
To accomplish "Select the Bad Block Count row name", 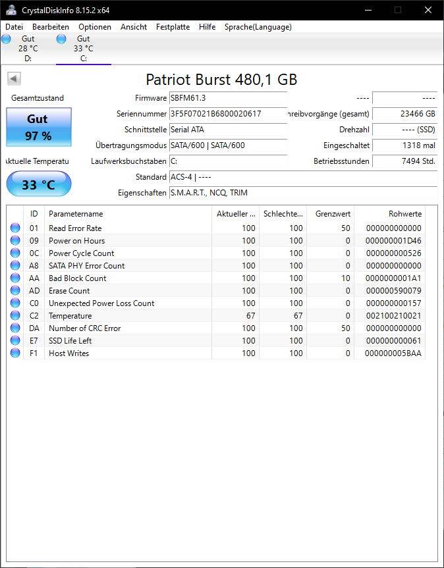I will tap(78, 278).
